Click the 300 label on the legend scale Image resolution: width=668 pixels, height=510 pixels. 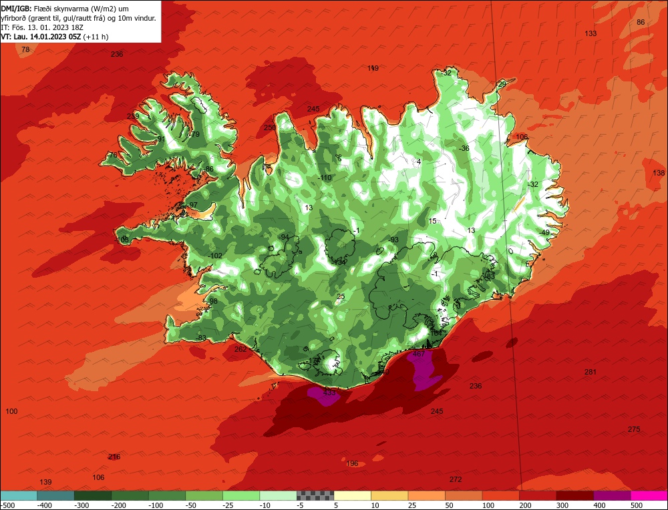click(x=562, y=505)
